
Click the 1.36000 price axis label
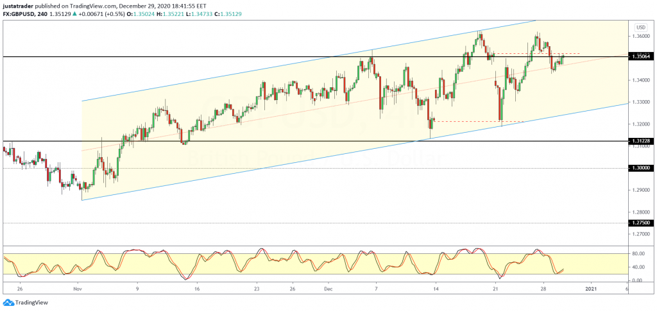pos(642,36)
